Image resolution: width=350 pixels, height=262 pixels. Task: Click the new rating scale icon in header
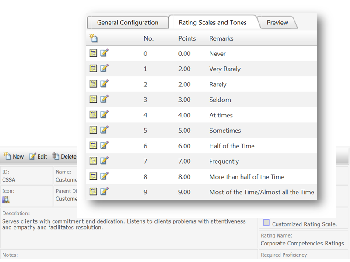(93, 38)
